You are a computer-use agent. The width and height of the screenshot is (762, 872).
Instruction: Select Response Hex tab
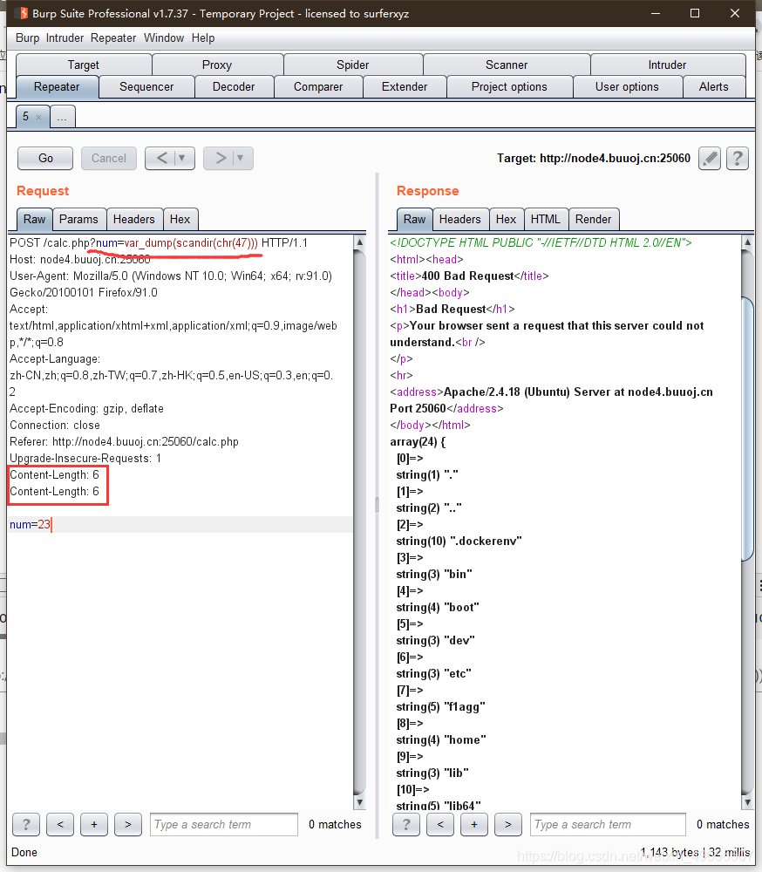point(507,219)
